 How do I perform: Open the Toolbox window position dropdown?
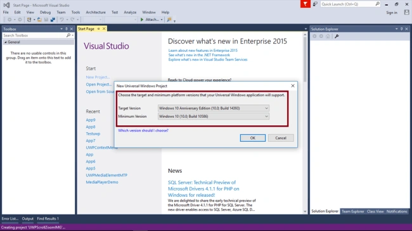tap(61, 29)
